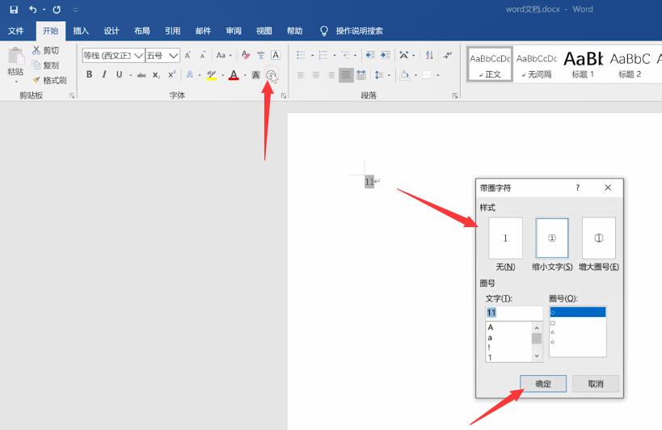Viewport: 662px width, 430px height.
Task: Click the Show/Hide paragraph marks icon
Action: [448, 55]
